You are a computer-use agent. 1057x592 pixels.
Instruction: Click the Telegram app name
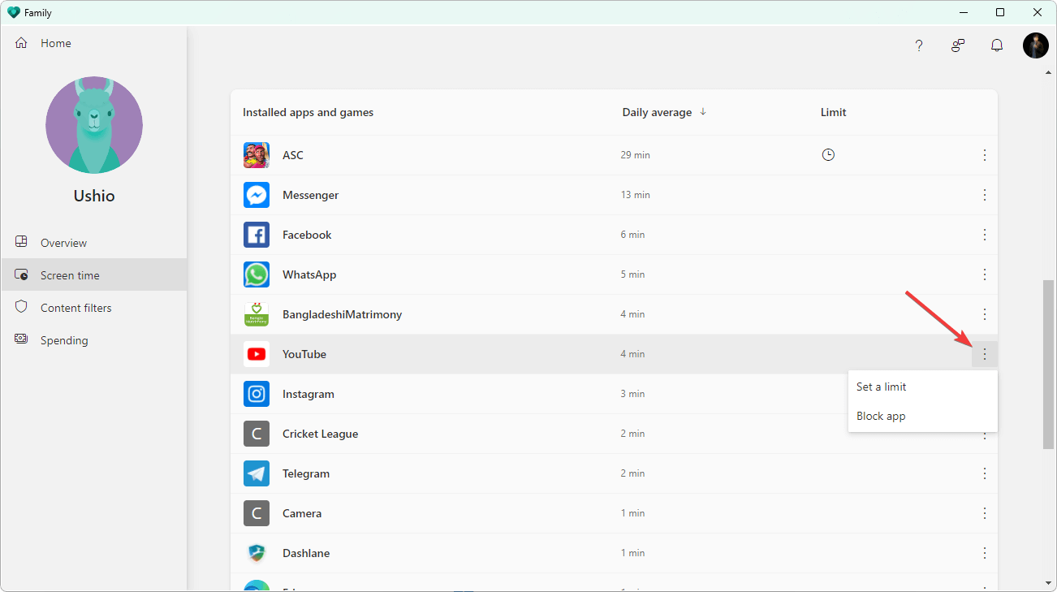coord(306,473)
